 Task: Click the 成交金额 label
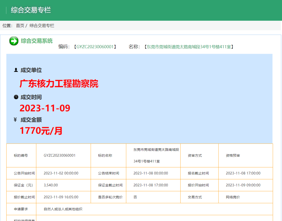[31, 120]
